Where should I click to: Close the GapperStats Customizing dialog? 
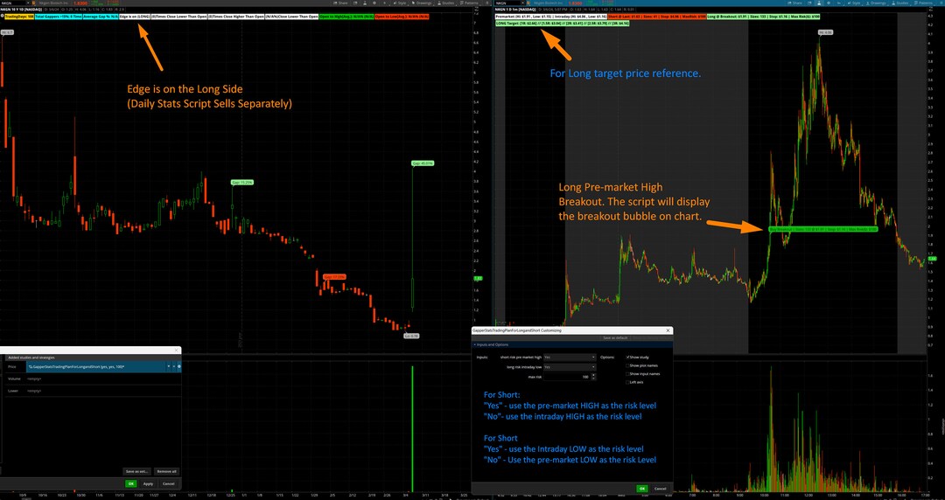(x=668, y=330)
